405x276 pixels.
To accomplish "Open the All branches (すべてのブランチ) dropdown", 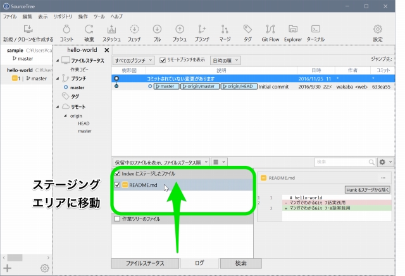I will (134, 61).
